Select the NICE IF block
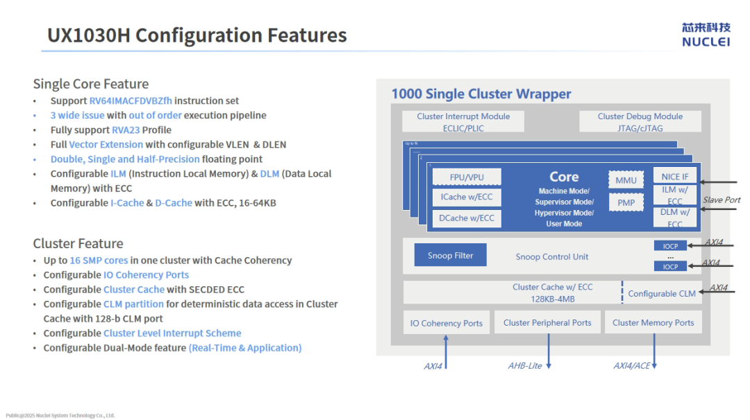Image resolution: width=750 pixels, height=420 pixels. [x=674, y=176]
